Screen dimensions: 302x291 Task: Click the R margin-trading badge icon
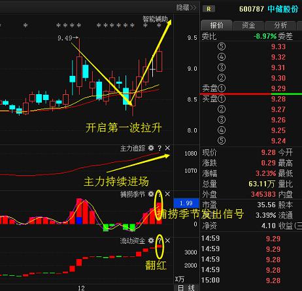click(209, 9)
